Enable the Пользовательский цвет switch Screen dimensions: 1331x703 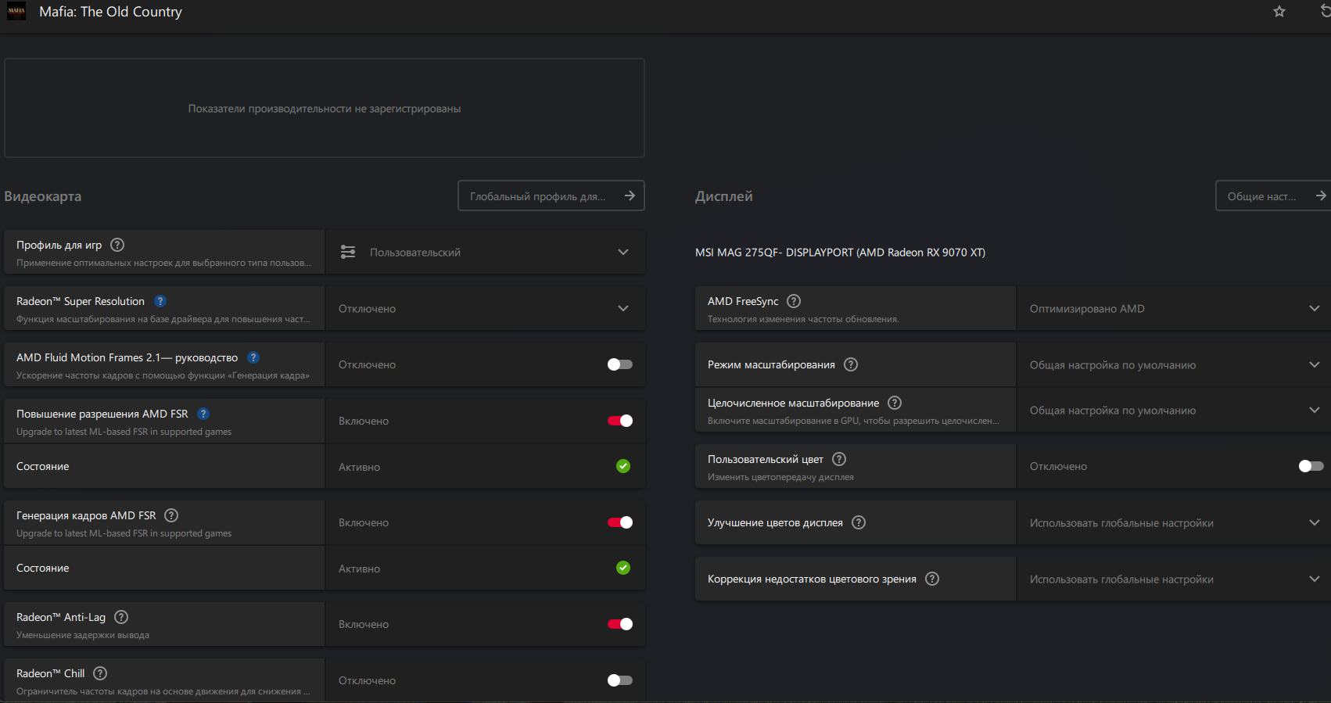[x=1311, y=466]
